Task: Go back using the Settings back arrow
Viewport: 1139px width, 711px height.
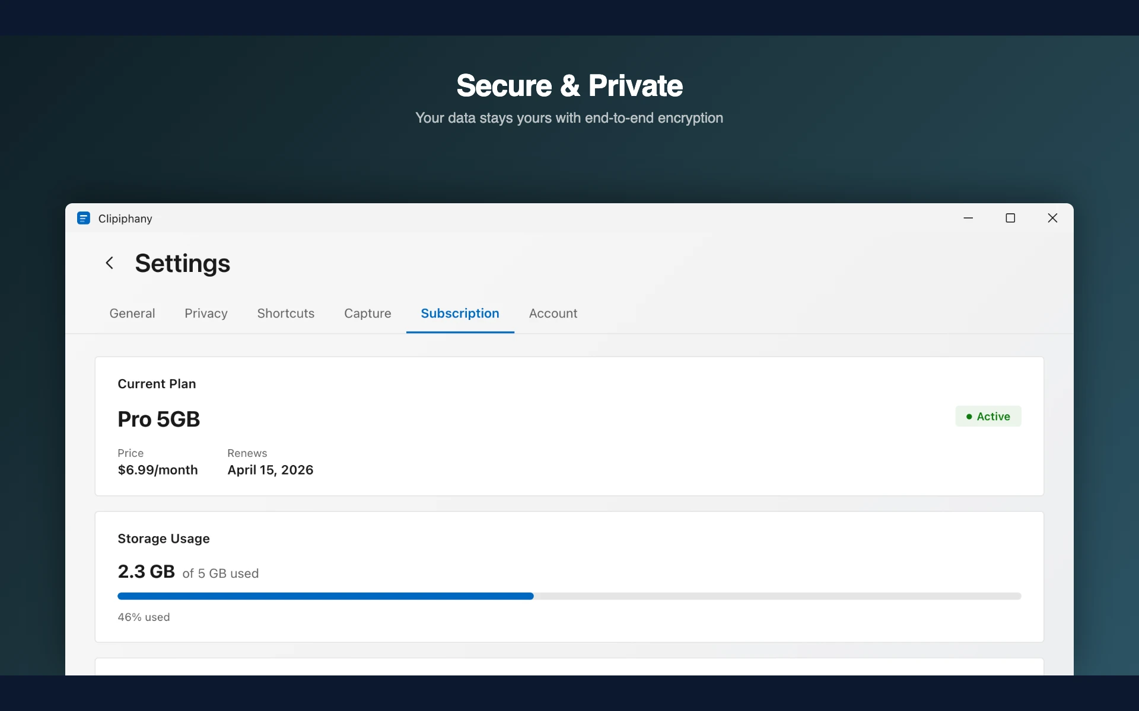Action: click(x=109, y=262)
